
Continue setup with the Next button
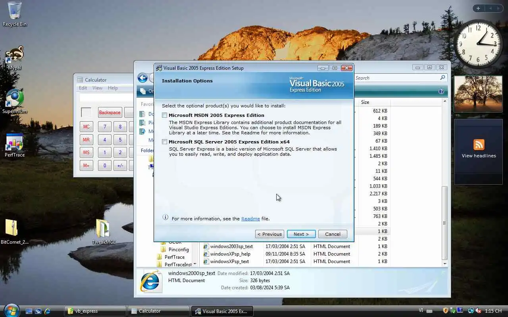point(301,234)
